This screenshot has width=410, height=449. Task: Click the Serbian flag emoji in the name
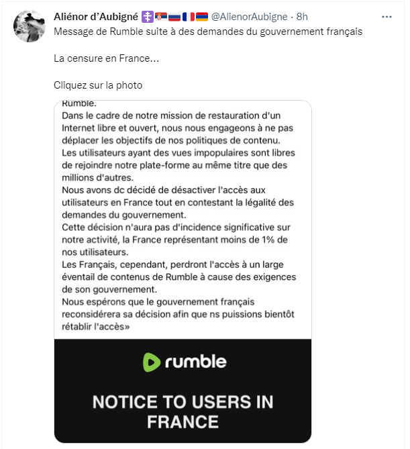click(160, 16)
